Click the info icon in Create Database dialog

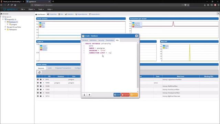pyautogui.click(x=84, y=95)
